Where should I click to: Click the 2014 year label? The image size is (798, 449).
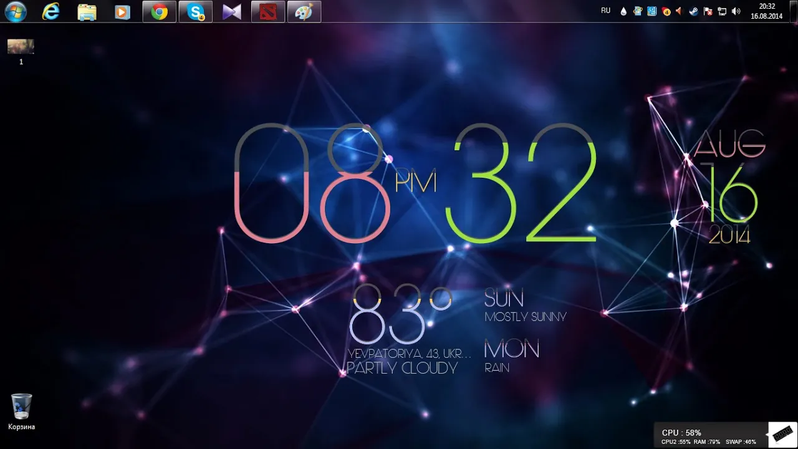(x=729, y=236)
